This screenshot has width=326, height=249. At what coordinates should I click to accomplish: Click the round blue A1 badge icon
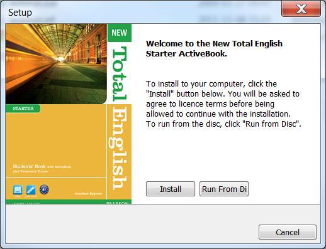[x=44, y=189]
